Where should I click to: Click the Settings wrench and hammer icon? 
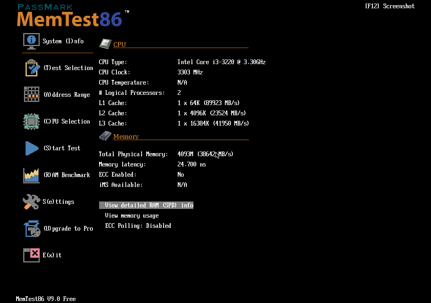click(31, 201)
